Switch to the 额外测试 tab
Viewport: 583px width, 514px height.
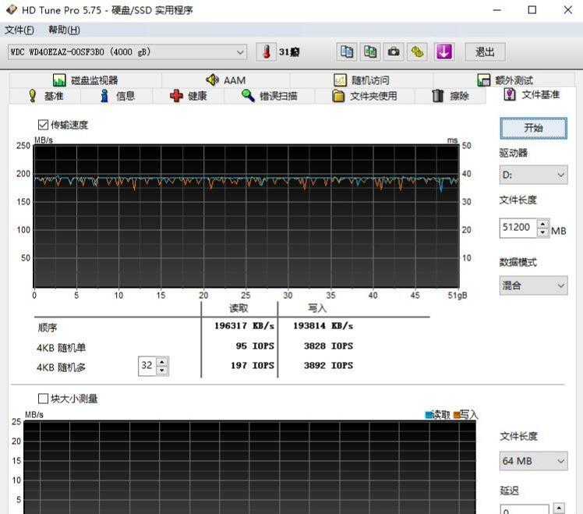click(x=504, y=80)
